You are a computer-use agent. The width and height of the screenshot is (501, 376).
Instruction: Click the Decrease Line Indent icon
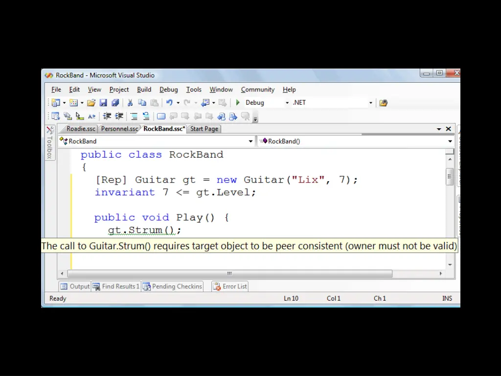(107, 117)
